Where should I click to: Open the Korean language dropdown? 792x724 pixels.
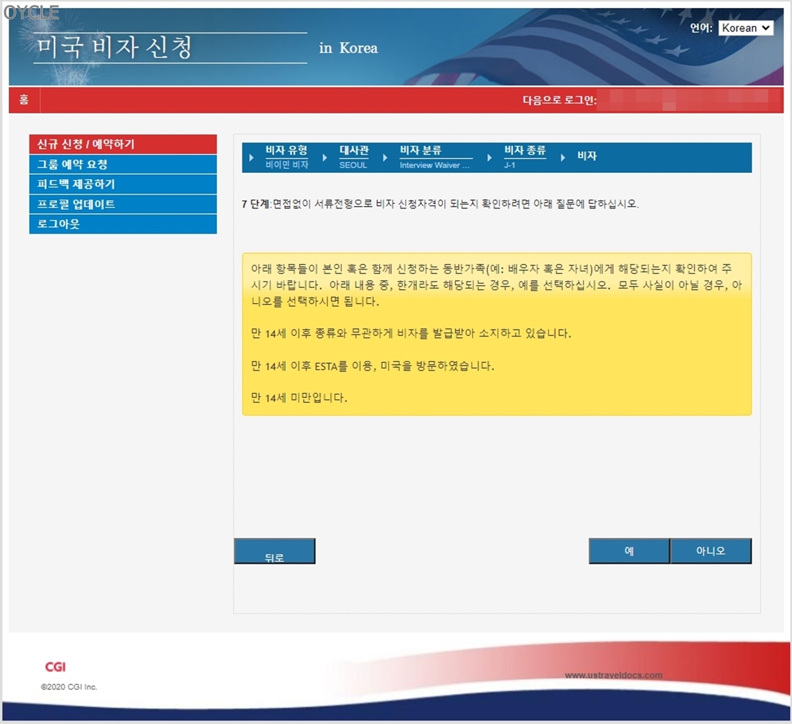745,28
